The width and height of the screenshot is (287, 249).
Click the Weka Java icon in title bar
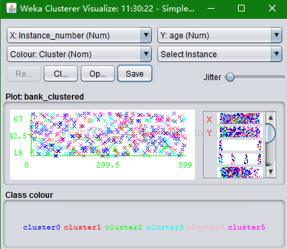tap(11, 8)
